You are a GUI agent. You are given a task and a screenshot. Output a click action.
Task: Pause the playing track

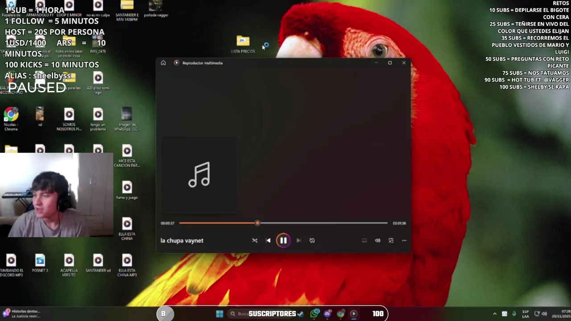click(283, 240)
